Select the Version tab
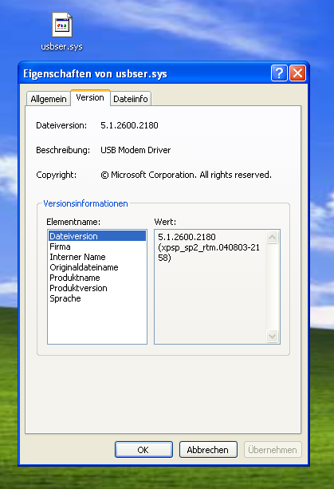 click(90, 97)
